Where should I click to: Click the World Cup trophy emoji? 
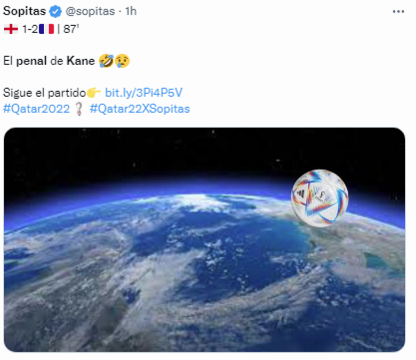coord(79,109)
